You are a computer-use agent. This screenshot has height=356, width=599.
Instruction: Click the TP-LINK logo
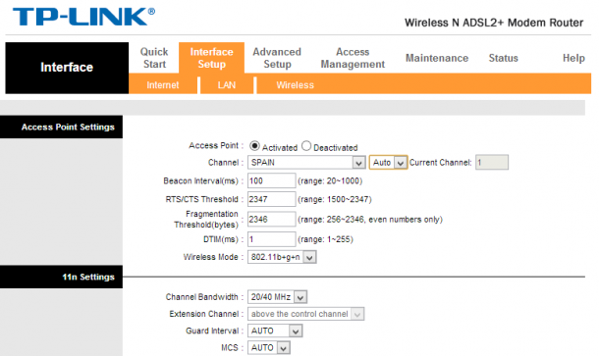point(84,17)
